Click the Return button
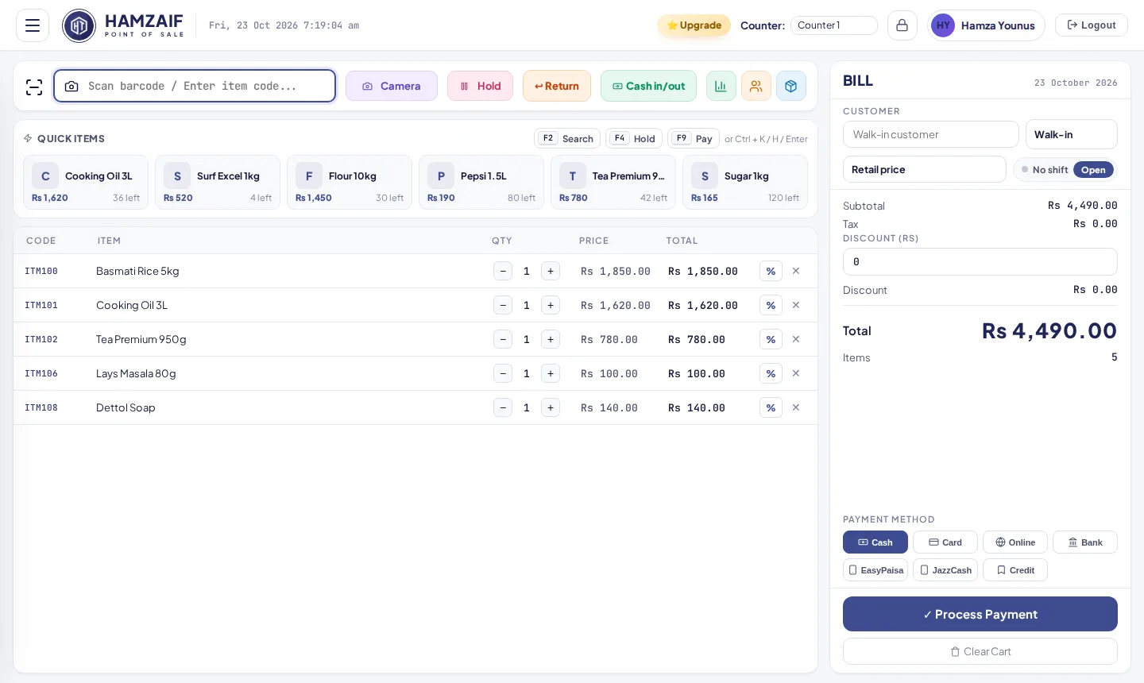The image size is (1144, 683). pos(557,86)
